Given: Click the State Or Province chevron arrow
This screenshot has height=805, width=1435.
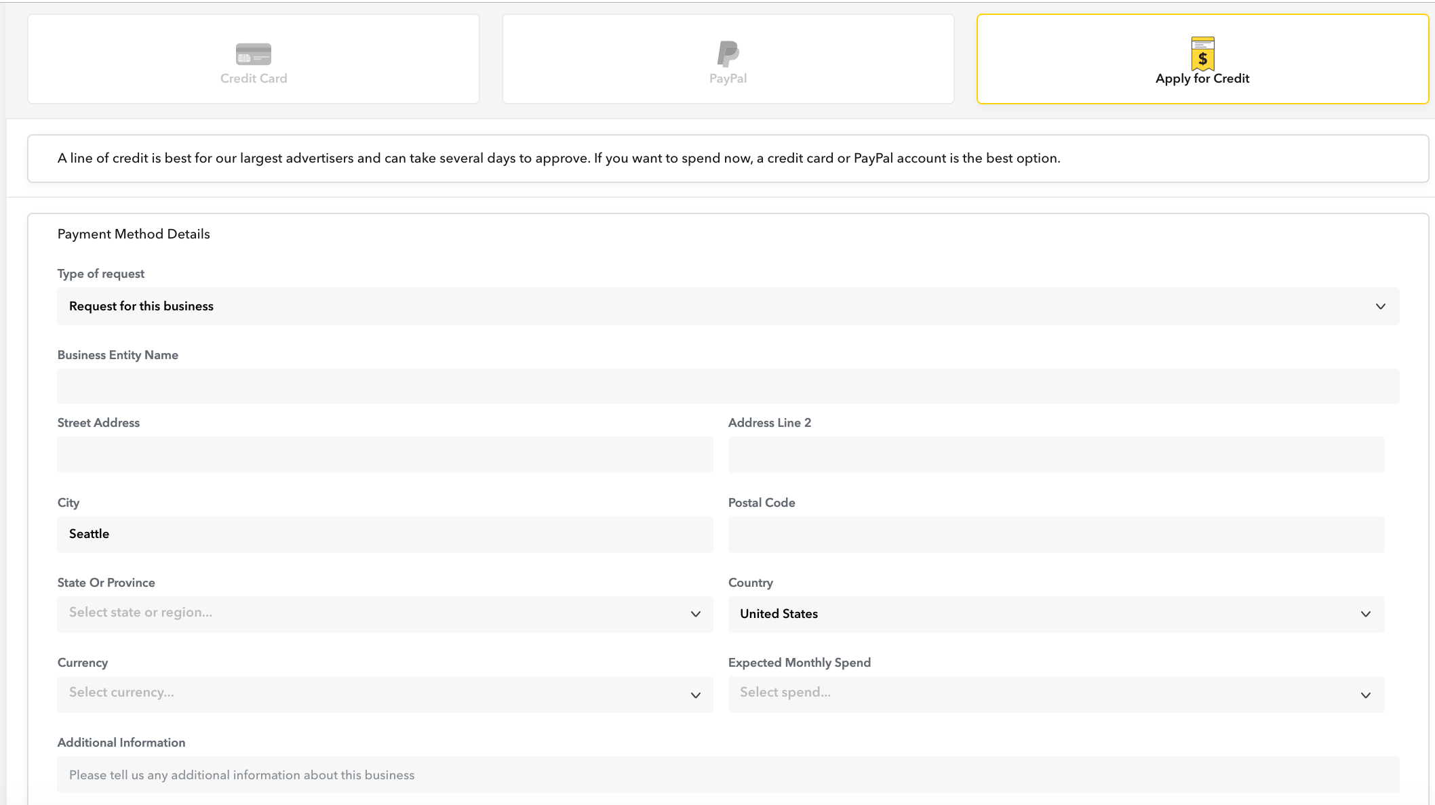Looking at the screenshot, I should [695, 614].
